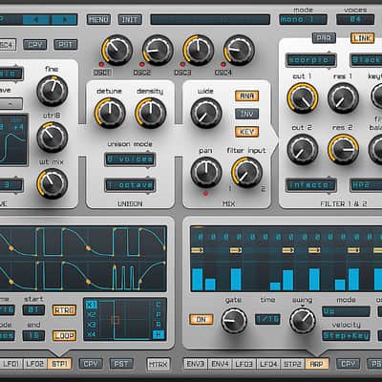
Task: Select the X2 step multiplier
Action: coord(91,315)
